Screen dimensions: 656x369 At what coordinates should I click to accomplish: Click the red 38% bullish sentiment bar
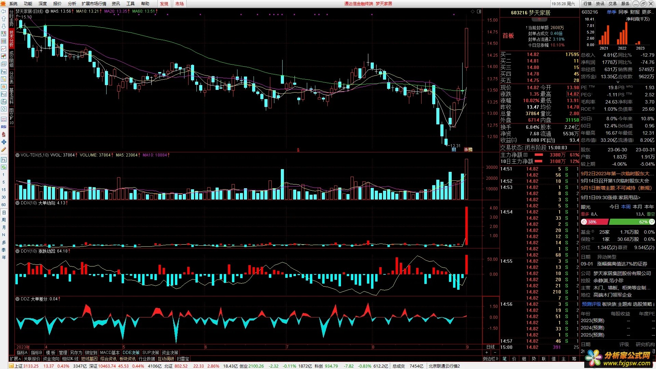pyautogui.click(x=594, y=222)
